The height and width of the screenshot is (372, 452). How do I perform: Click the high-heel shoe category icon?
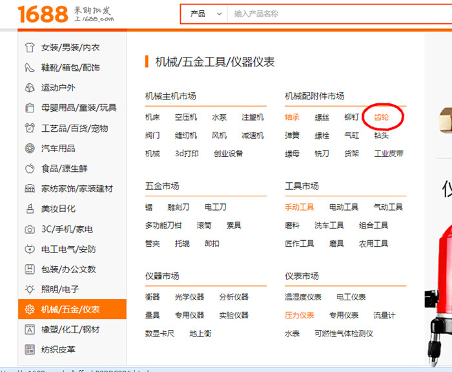29,67
